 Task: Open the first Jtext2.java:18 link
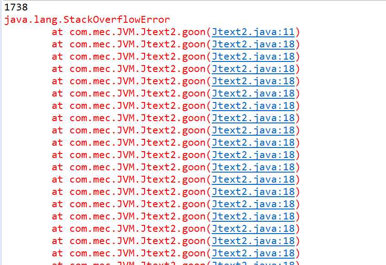pos(253,44)
